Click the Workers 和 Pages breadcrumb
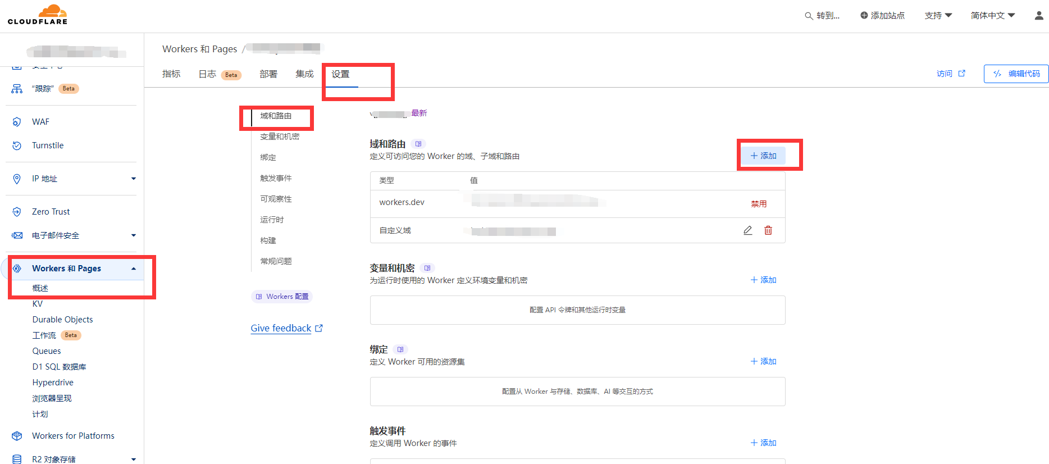The image size is (1049, 464). [199, 49]
